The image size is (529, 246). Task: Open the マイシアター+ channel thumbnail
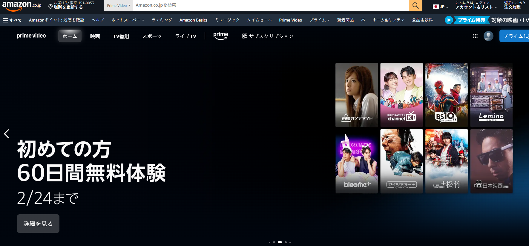pyautogui.click(x=401, y=161)
